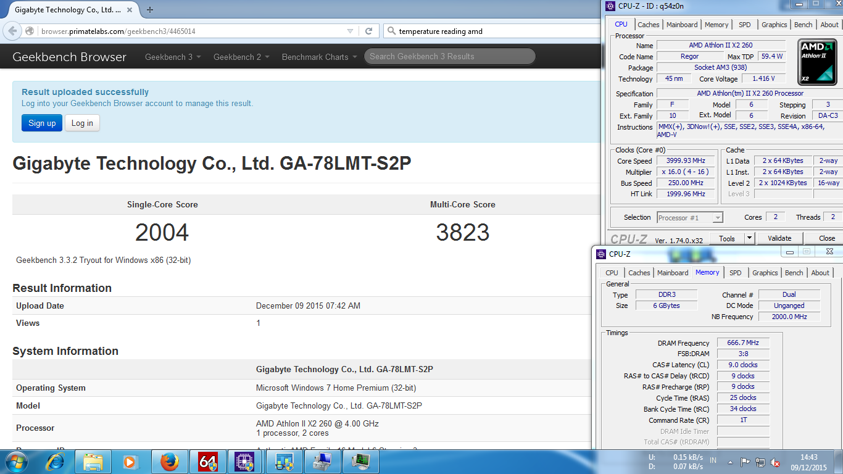Click the CPU-Z top window title icon

(610, 6)
